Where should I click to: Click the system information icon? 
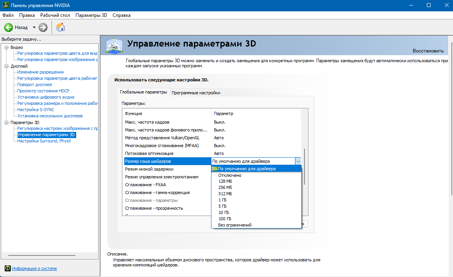click(x=7, y=268)
